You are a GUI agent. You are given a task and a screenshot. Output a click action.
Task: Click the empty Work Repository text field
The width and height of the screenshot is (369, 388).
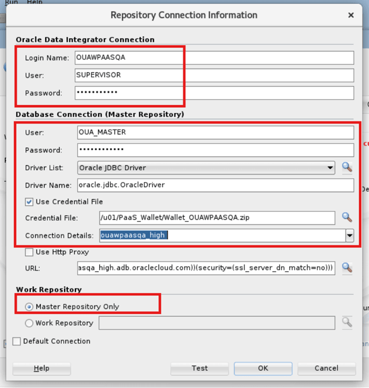217,323
